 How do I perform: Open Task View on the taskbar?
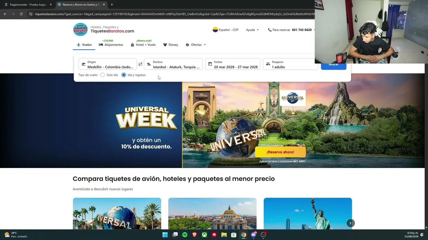(x=175, y=235)
